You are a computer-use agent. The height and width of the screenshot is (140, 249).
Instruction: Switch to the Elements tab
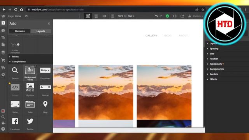pyautogui.click(x=20, y=31)
